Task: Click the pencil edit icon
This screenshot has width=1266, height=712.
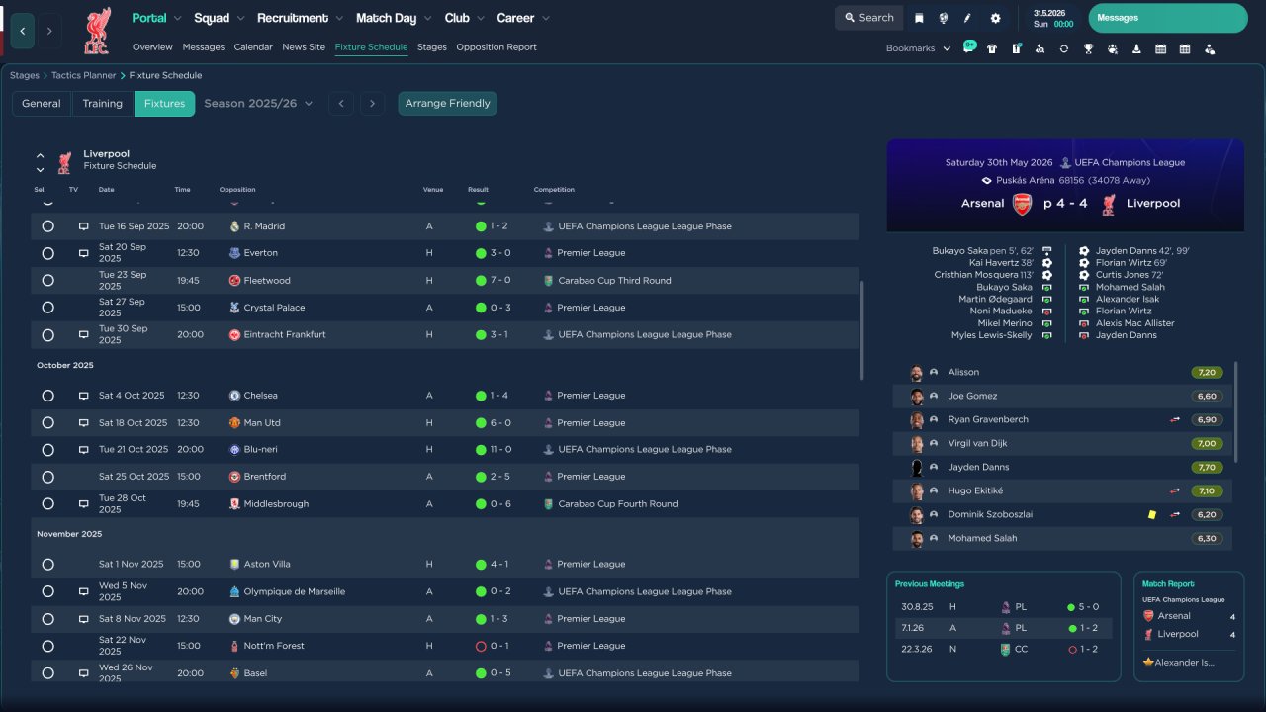Action: (x=967, y=18)
